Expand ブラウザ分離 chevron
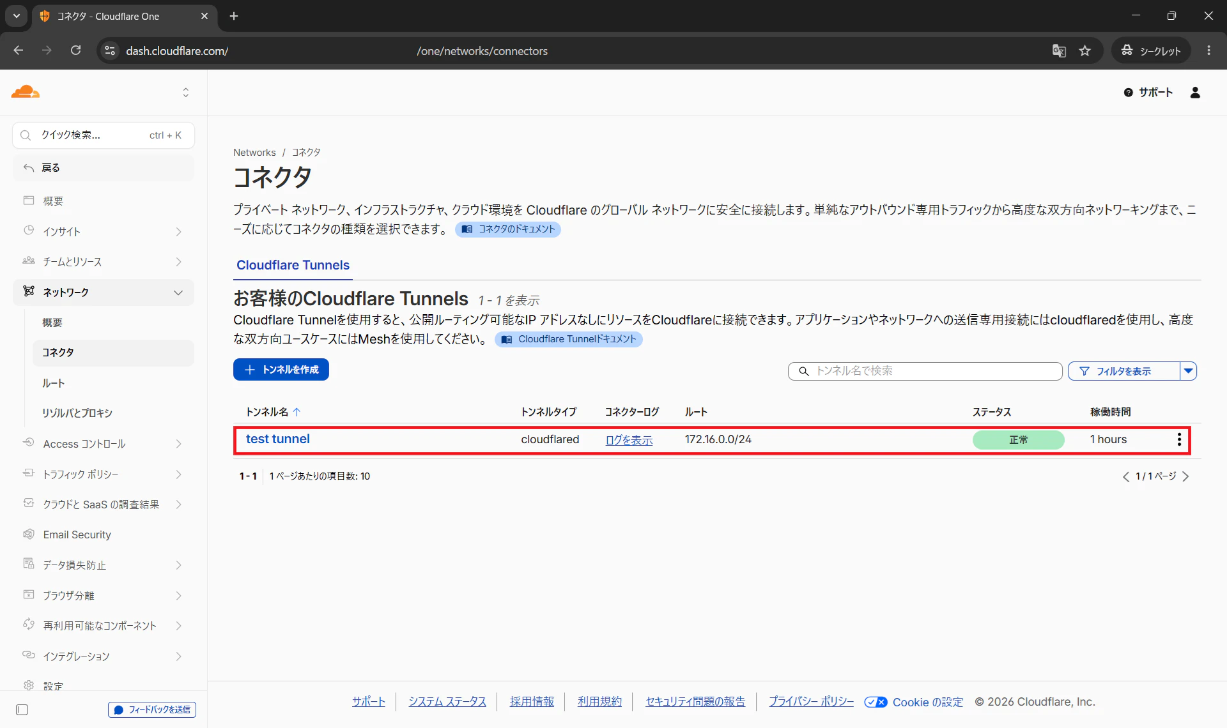Screen dimensions: 1227x728 pyautogui.click(x=178, y=596)
